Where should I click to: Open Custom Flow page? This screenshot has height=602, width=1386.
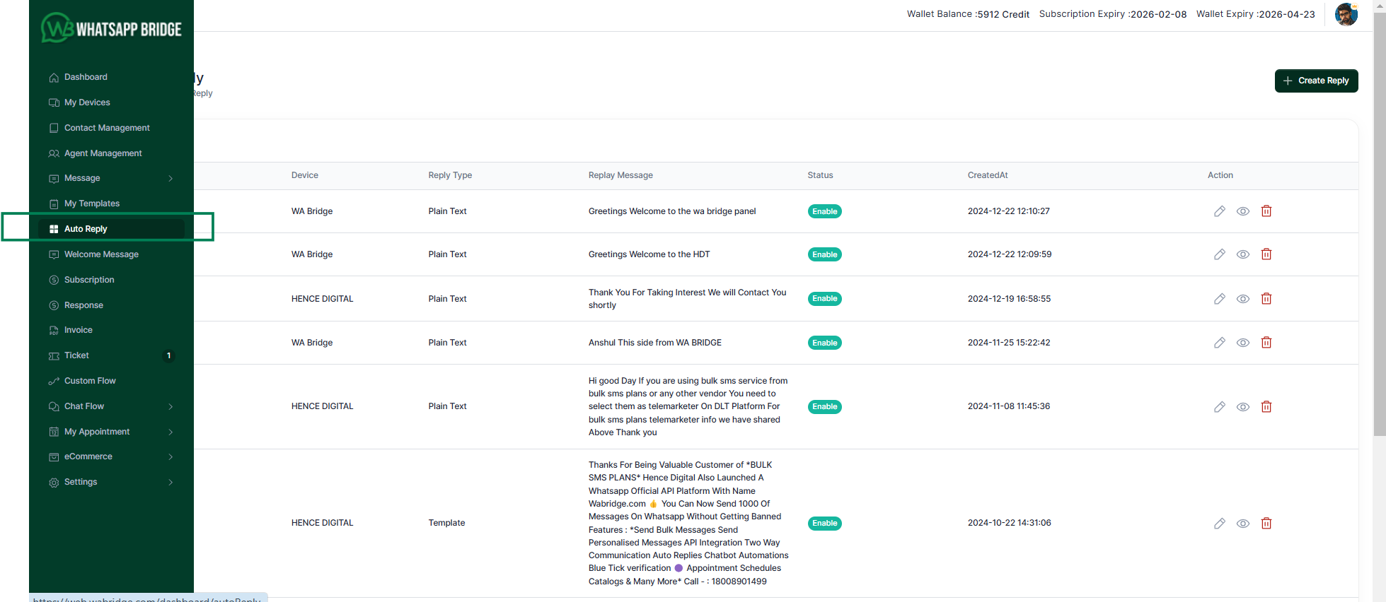tap(90, 381)
